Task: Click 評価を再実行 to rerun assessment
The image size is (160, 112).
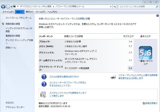Action: click(x=151, y=103)
